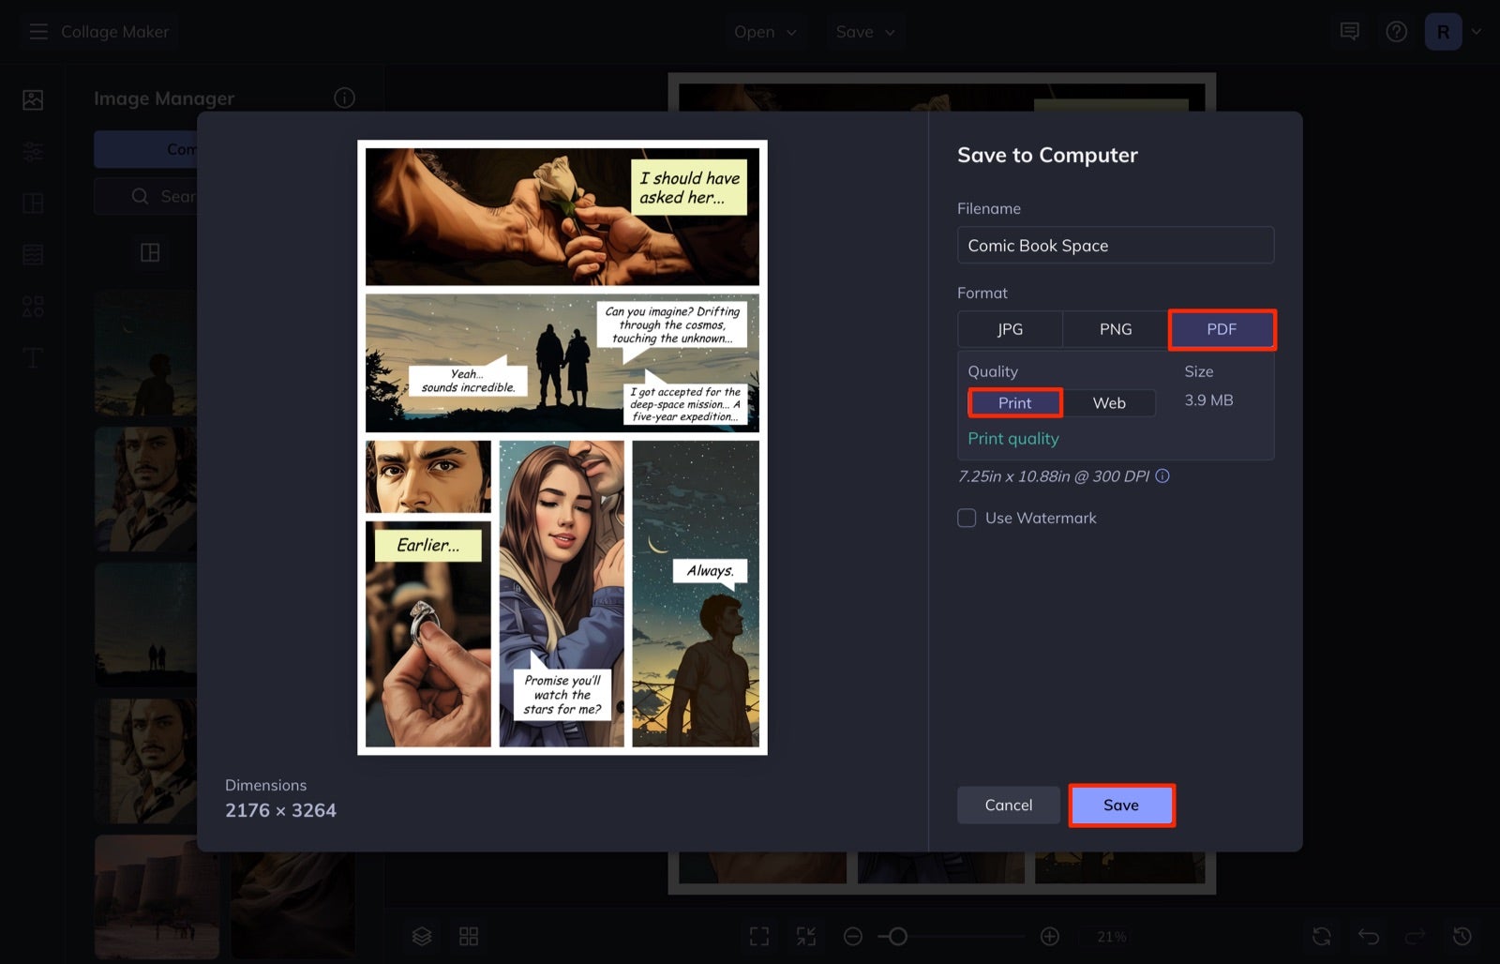Select the Text tool in the sidebar
Screen dimensions: 1500x964
tap(32, 357)
